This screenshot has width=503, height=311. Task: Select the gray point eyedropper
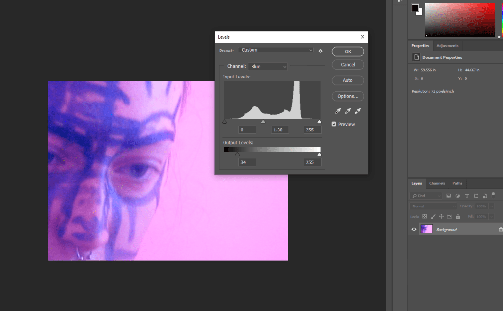pyautogui.click(x=348, y=111)
